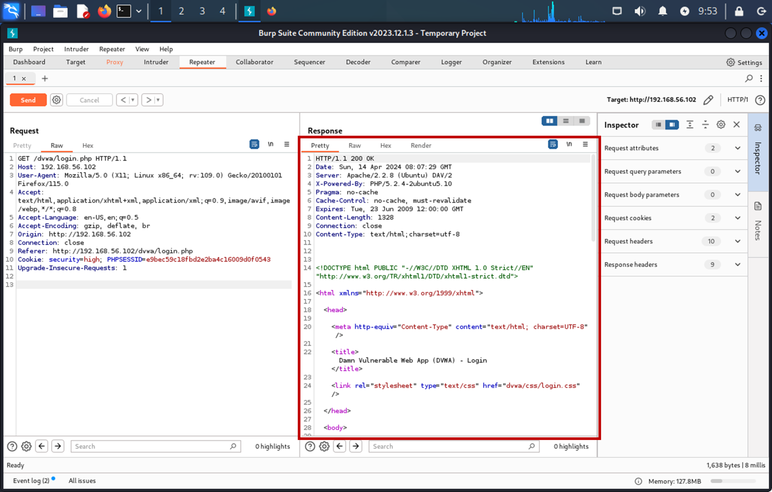772x492 pixels.
Task: Switch Request view to the Hex tab
Action: [88, 145]
